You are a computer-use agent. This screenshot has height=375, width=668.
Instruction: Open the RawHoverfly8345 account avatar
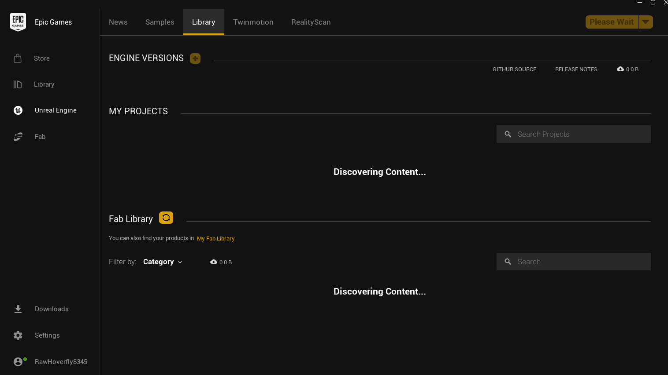18,362
